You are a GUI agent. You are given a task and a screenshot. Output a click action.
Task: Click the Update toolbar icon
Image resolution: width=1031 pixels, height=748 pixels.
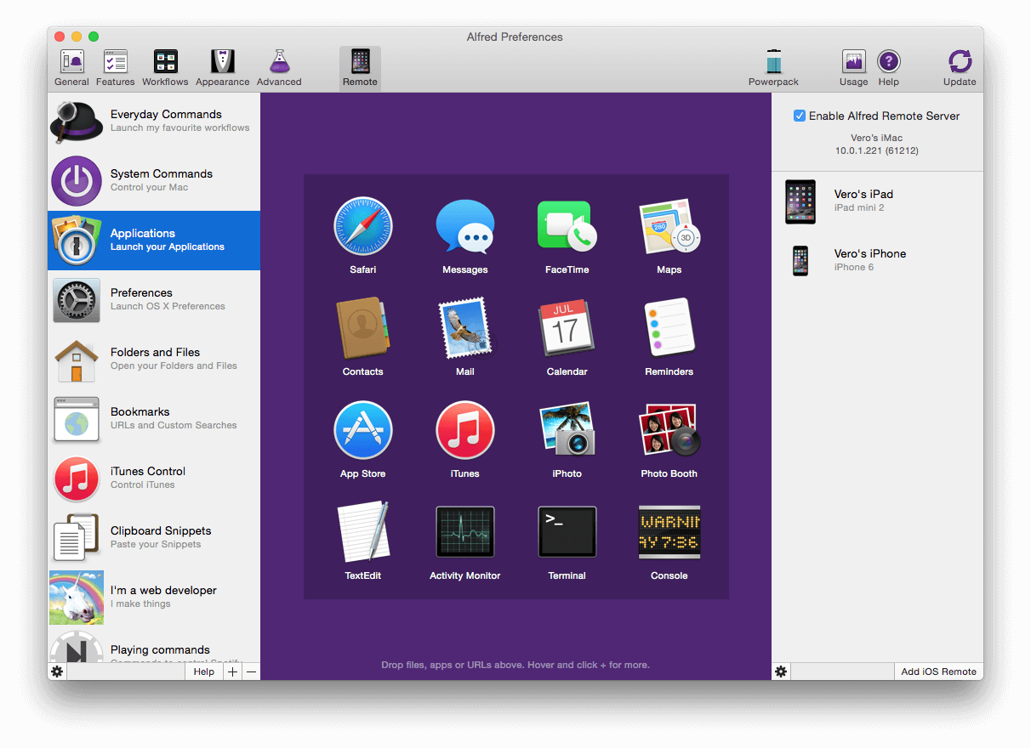(960, 66)
